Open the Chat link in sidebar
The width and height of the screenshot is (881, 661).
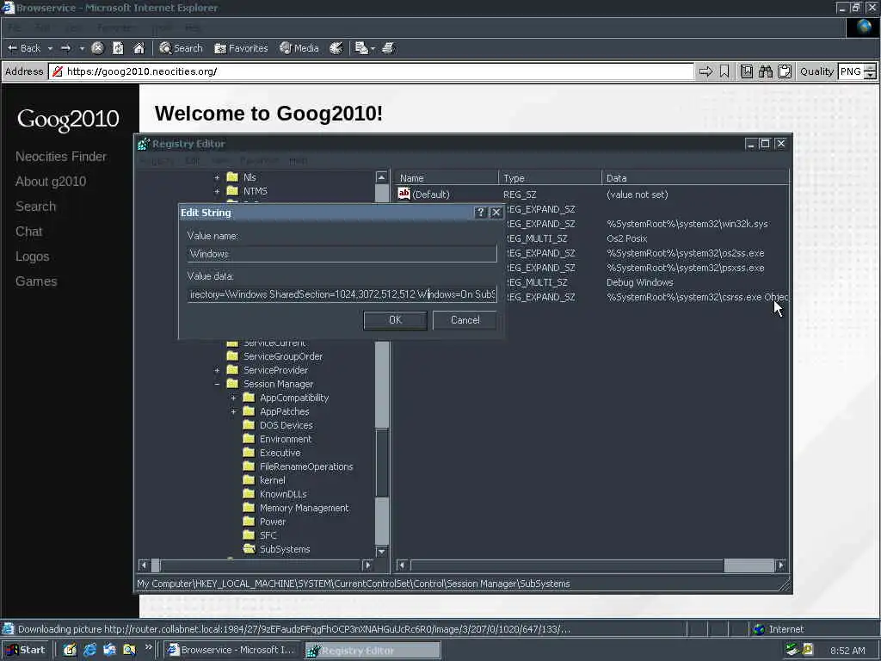[28, 231]
